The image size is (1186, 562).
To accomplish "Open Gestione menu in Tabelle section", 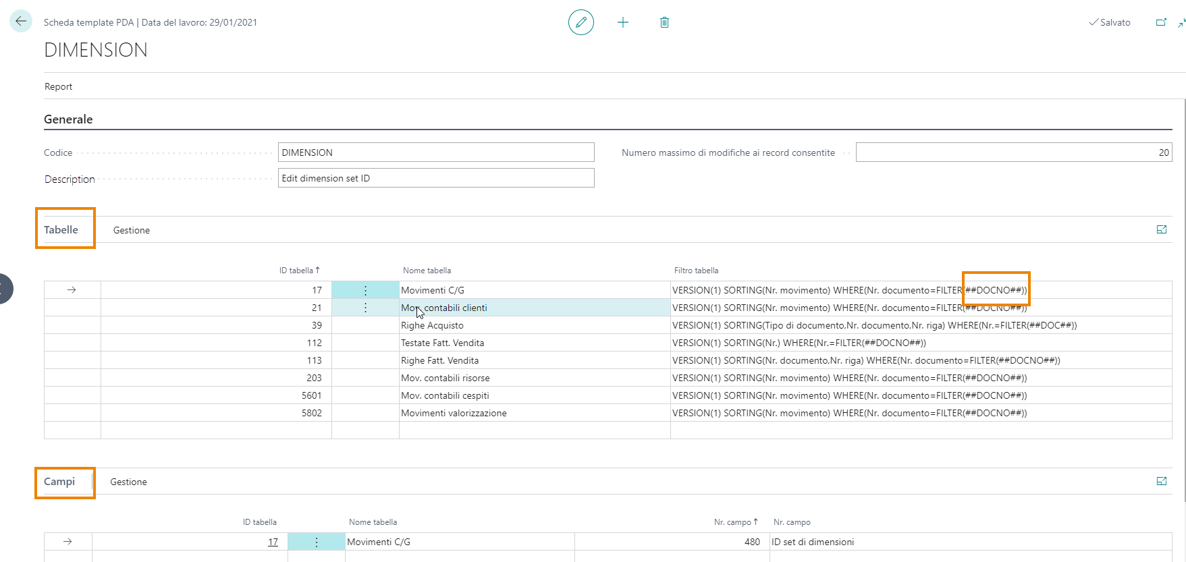I will (131, 230).
